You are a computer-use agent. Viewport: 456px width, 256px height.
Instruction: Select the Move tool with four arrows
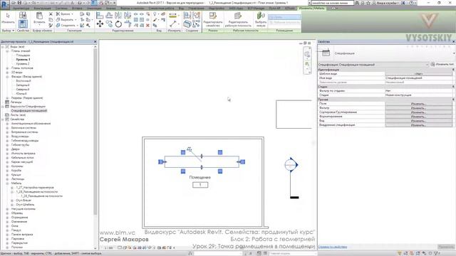100,24
